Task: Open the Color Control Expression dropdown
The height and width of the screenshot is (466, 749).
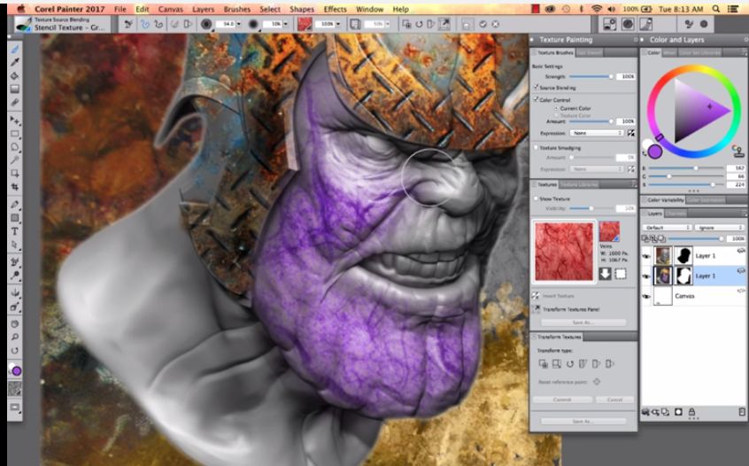Action: [597, 133]
